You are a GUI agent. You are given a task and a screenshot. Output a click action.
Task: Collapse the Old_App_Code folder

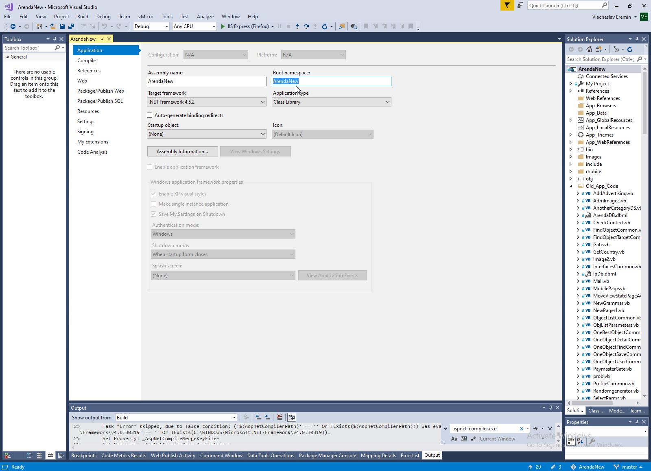click(x=571, y=186)
